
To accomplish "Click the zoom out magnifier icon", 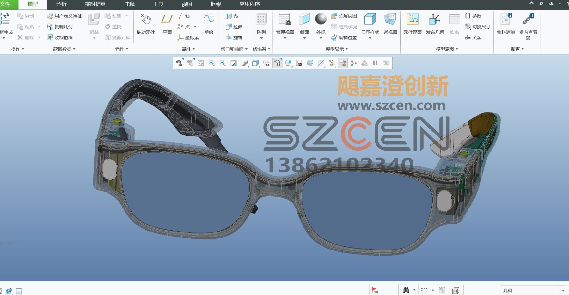I will click(x=223, y=63).
